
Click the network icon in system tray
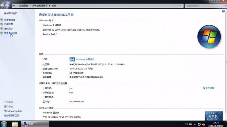[x=199, y=124]
